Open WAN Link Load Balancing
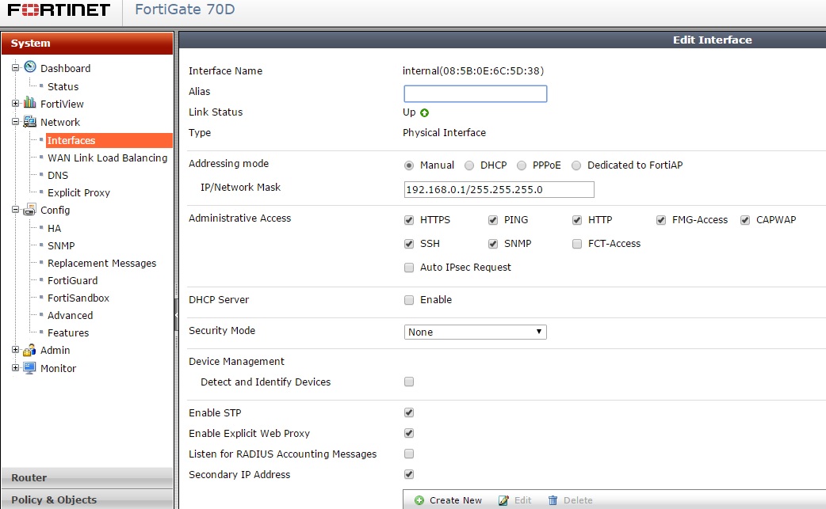 (108, 158)
